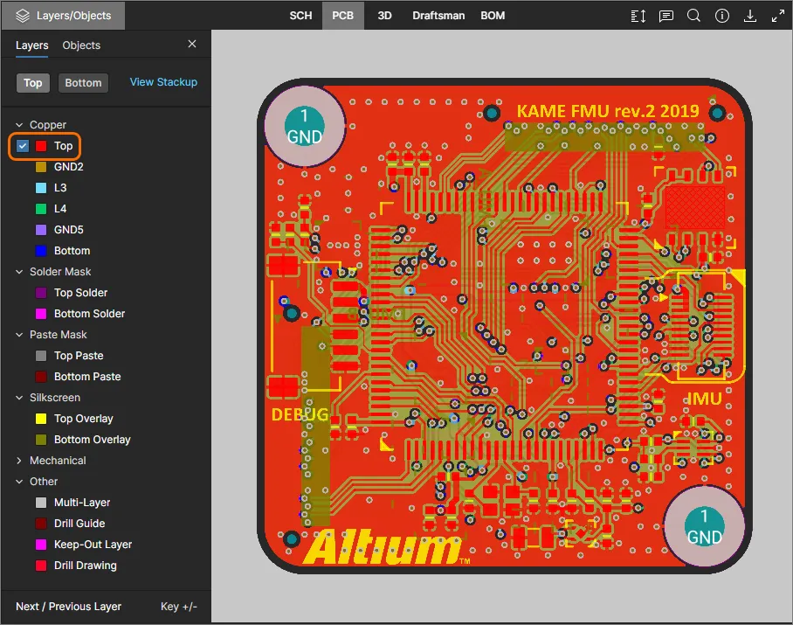Open the 3D view tab

pos(385,16)
